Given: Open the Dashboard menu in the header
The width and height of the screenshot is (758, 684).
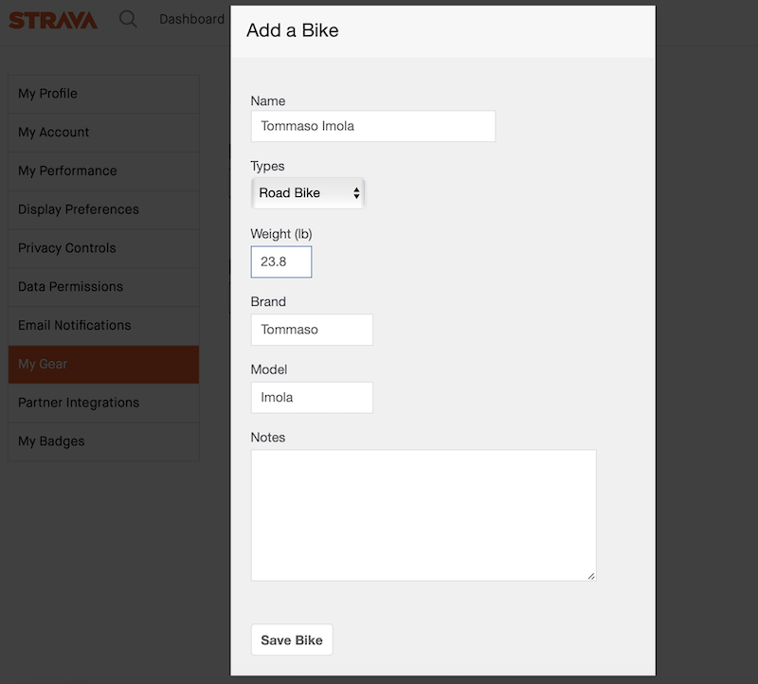Looking at the screenshot, I should tap(191, 19).
